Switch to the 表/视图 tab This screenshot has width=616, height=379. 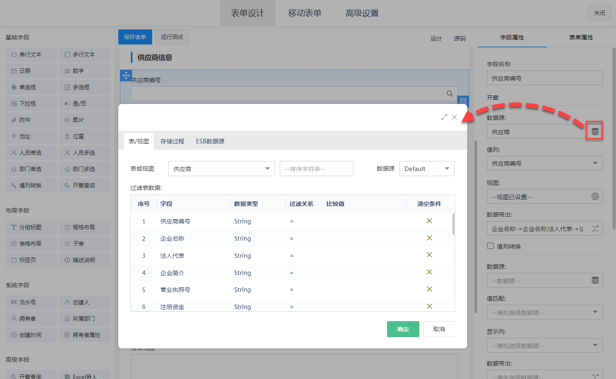point(139,141)
